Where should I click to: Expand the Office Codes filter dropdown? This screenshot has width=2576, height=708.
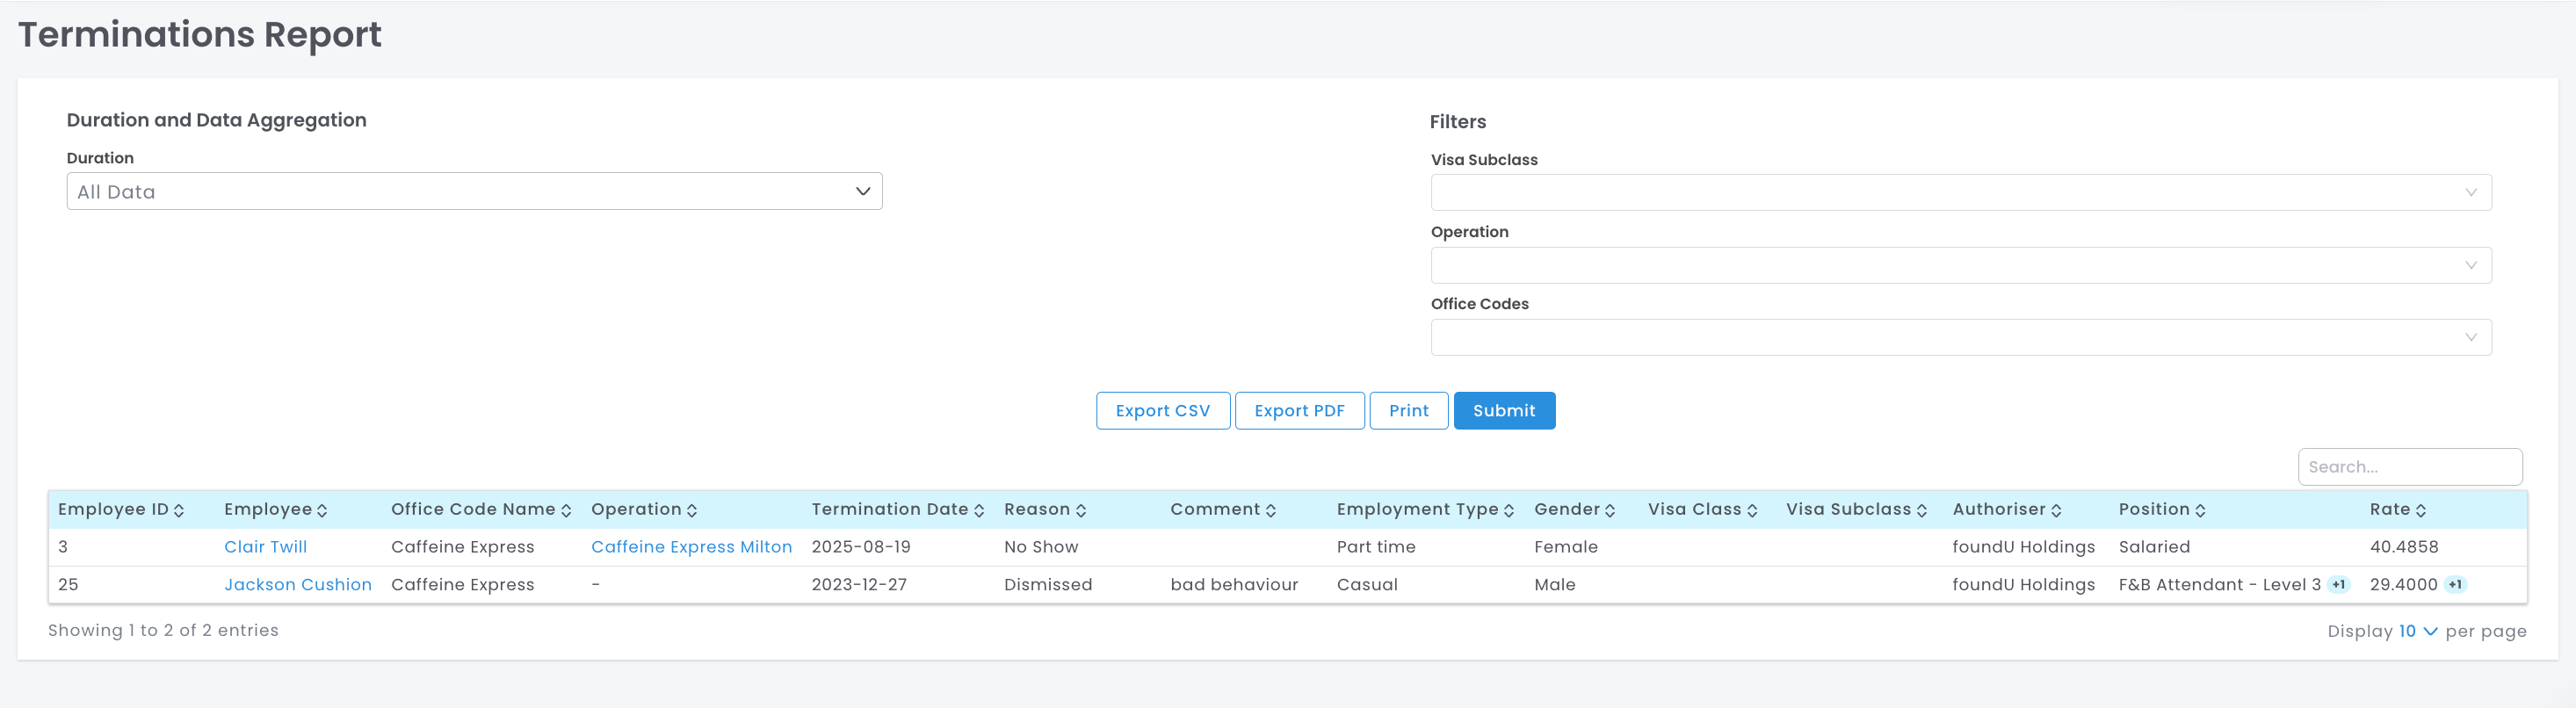1960,337
